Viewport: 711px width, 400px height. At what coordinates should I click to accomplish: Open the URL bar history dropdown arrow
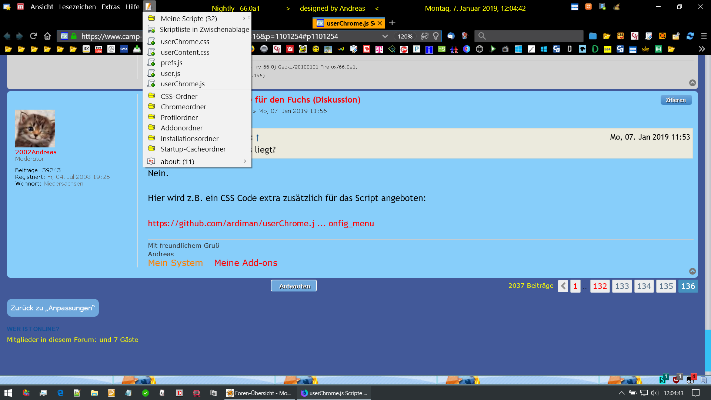[x=385, y=36]
